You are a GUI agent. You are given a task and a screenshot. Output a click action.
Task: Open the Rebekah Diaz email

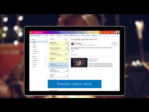point(58,54)
